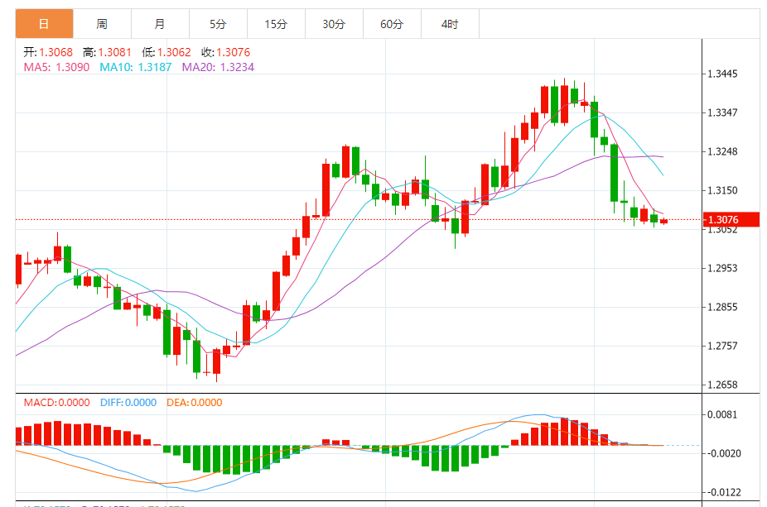This screenshot has width=767, height=507.
Task: Click the MA20: 1.3234 indicator label
Action: coord(218,67)
